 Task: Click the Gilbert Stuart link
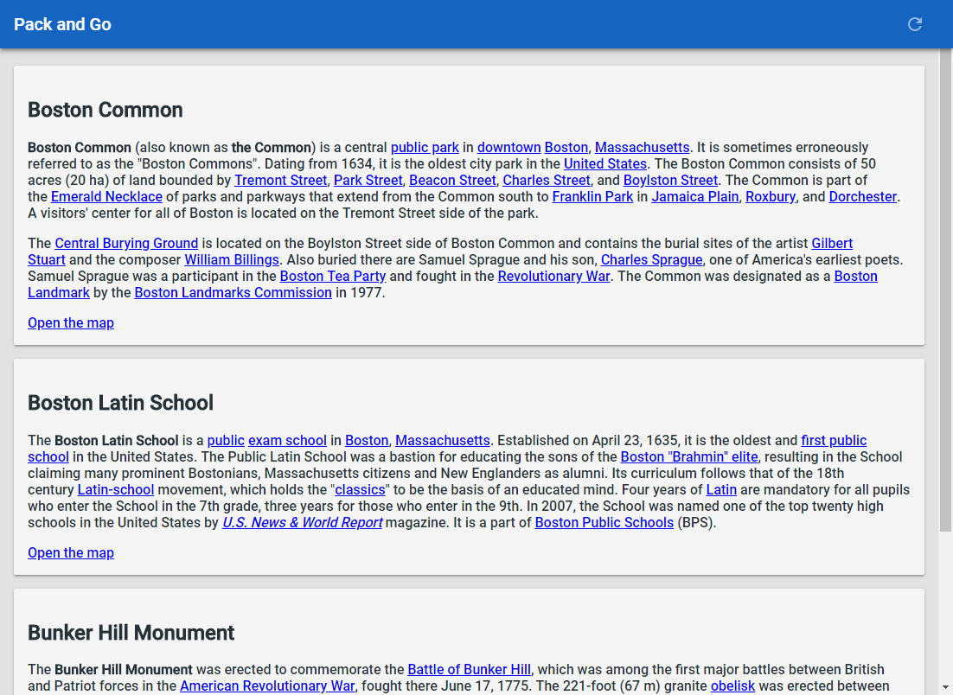pos(832,244)
